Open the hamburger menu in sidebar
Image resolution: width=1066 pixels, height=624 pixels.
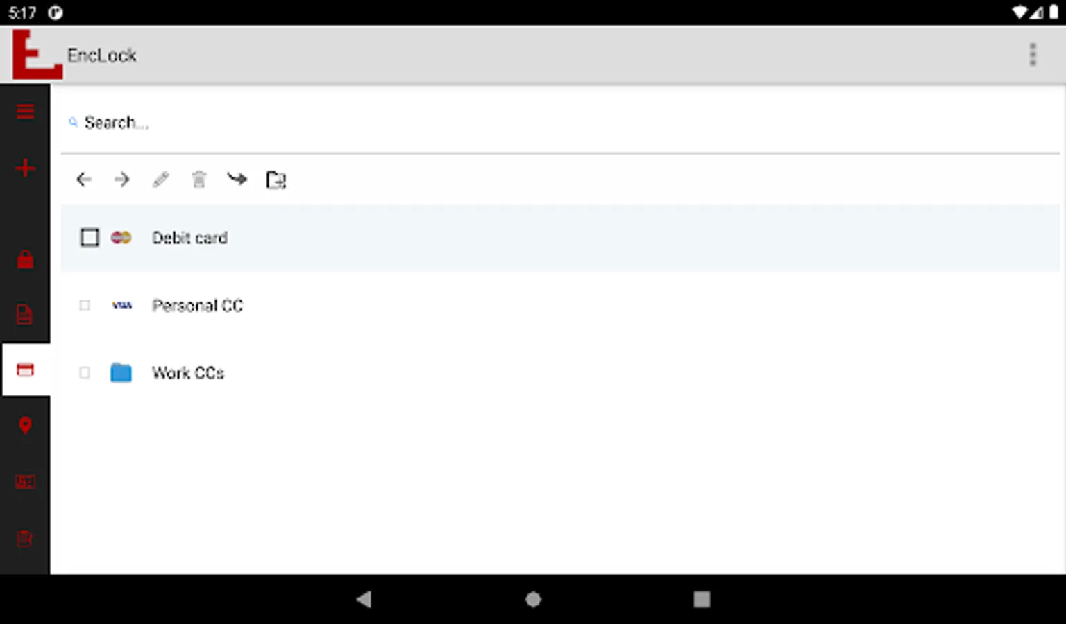(25, 111)
